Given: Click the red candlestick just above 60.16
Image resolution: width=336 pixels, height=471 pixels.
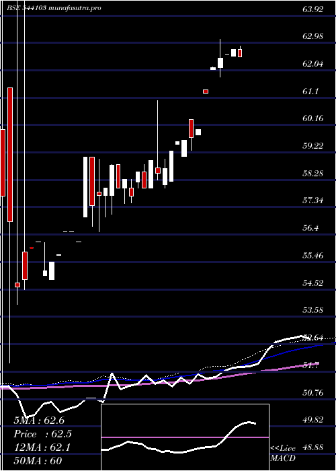Looking at the screenshot, I should tap(191, 129).
